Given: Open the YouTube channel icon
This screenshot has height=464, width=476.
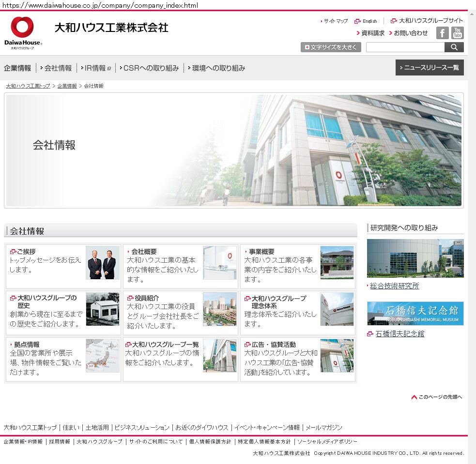Looking at the screenshot, I should 457,33.
